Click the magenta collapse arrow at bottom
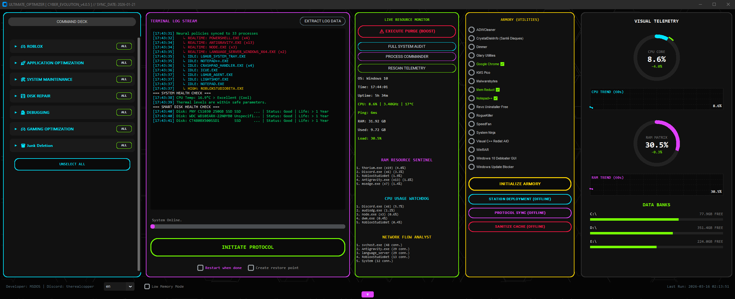 pyautogui.click(x=368, y=294)
